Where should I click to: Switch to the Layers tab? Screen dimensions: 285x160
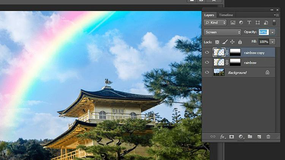pos(209,15)
